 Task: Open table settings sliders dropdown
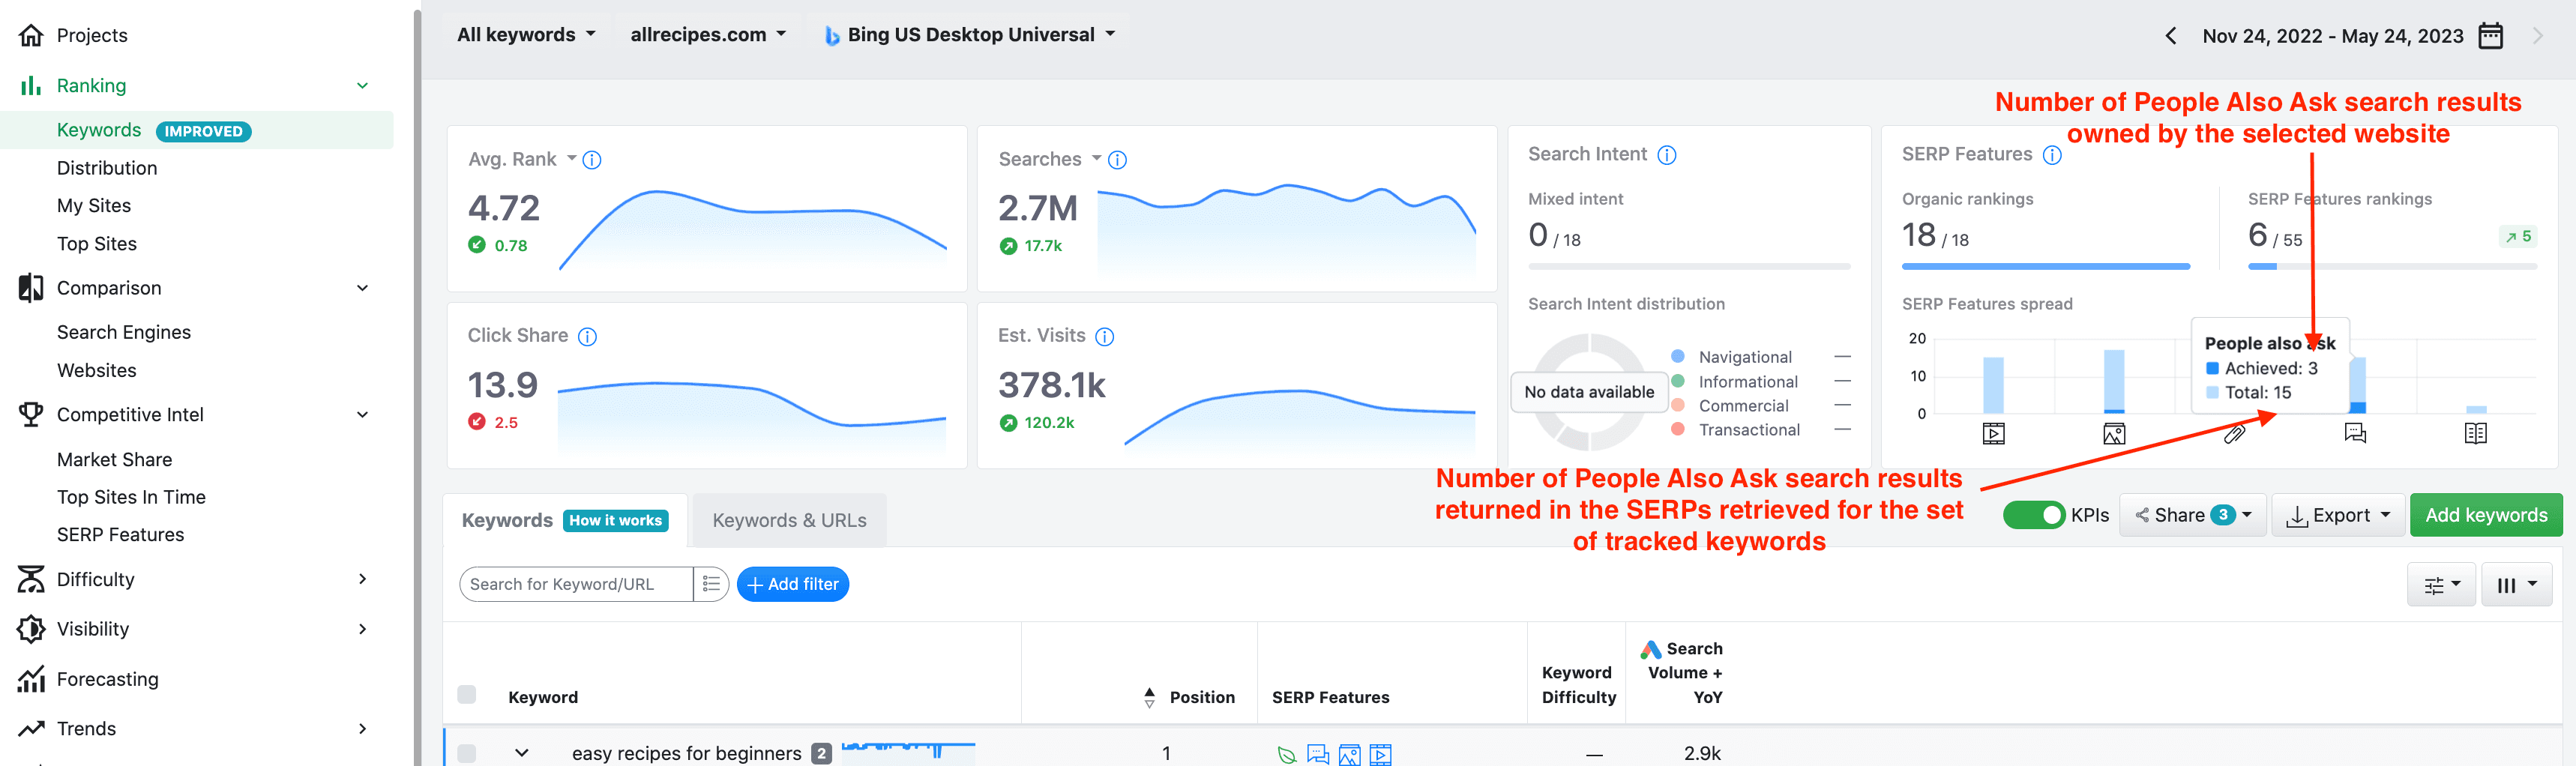point(2441,585)
